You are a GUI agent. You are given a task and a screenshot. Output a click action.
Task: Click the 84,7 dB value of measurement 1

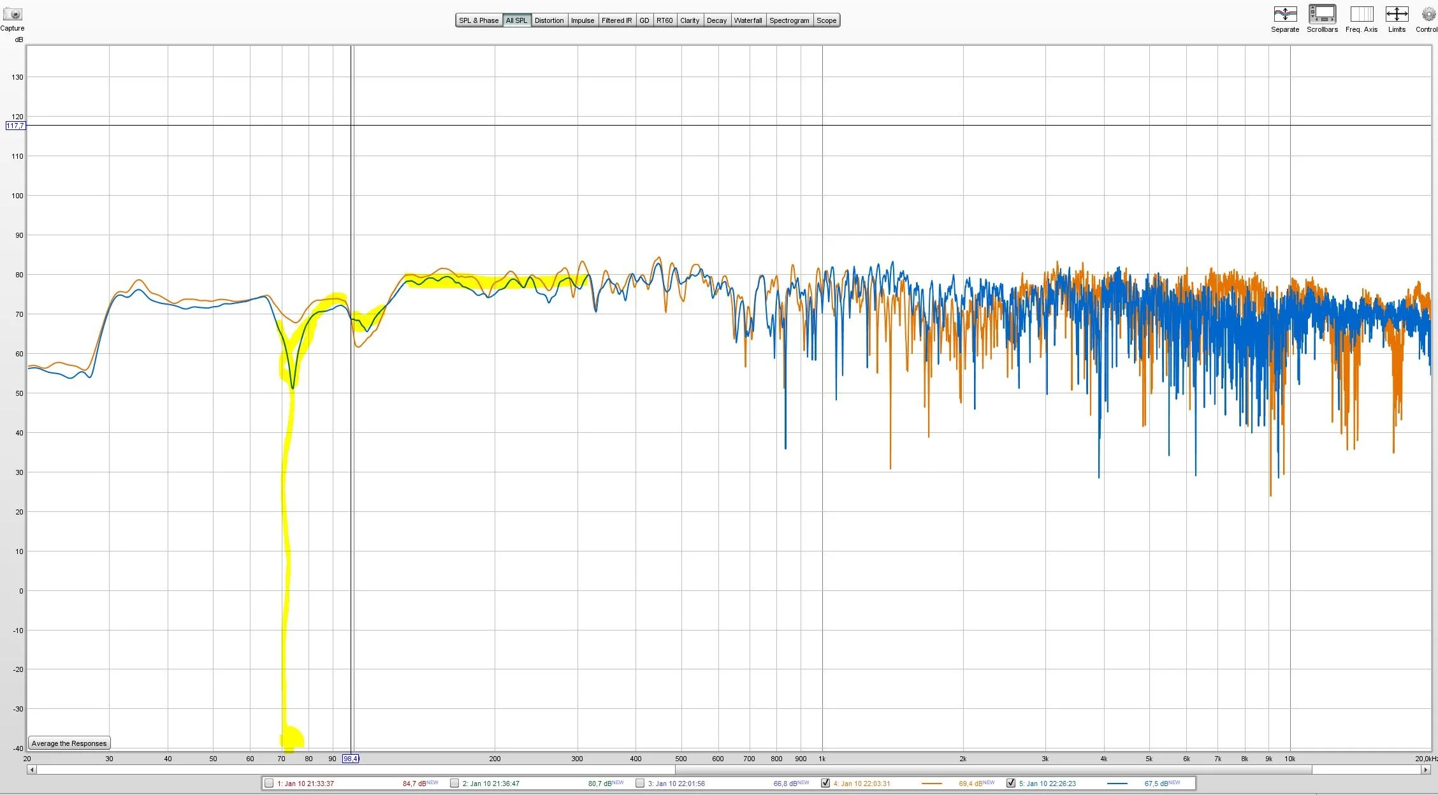point(414,784)
